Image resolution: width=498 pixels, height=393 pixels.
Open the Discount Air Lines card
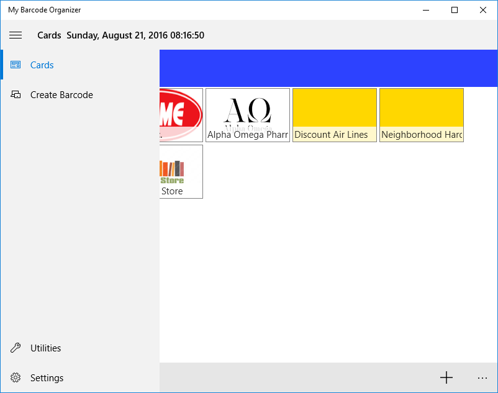[334, 115]
